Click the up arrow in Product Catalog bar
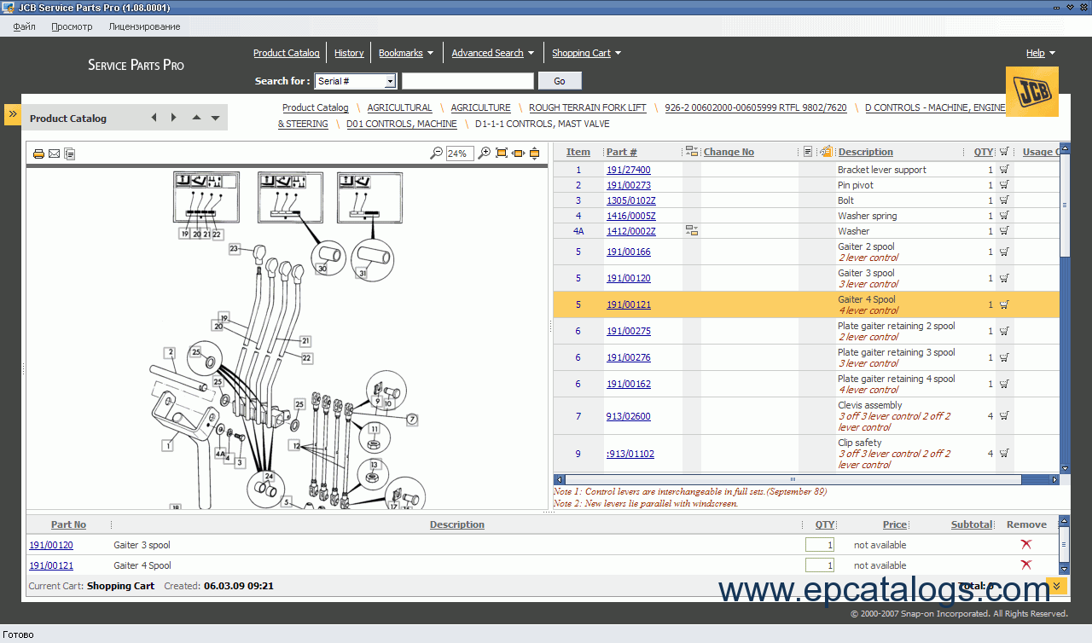This screenshot has height=643, width=1092. [x=196, y=118]
